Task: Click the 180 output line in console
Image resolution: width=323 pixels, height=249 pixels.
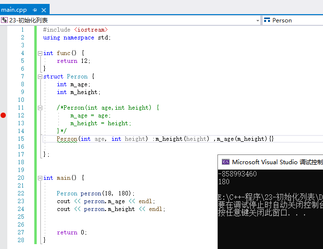Action: 224,182
